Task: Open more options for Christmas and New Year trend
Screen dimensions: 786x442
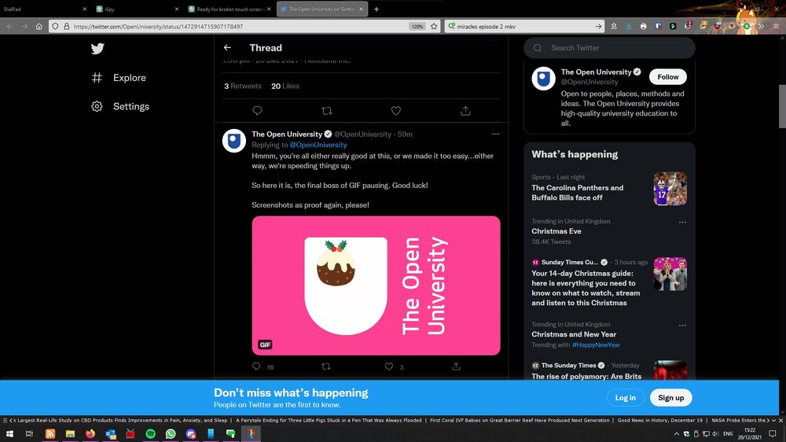Action: tap(682, 326)
